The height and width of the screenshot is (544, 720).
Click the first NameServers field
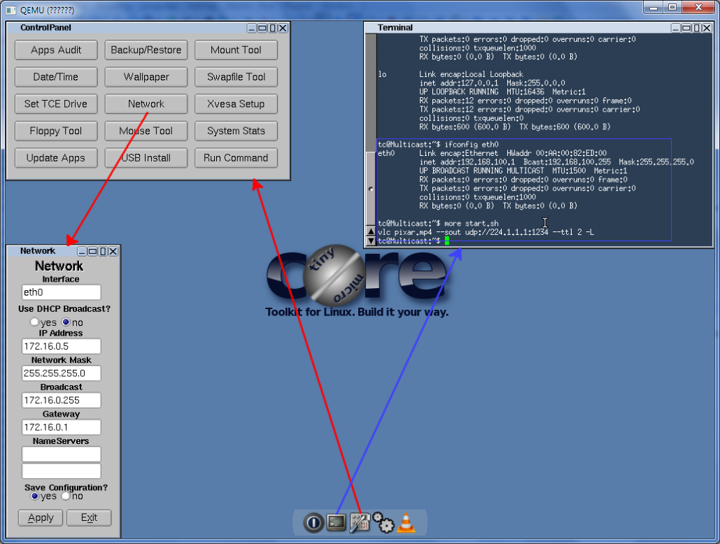click(x=61, y=454)
